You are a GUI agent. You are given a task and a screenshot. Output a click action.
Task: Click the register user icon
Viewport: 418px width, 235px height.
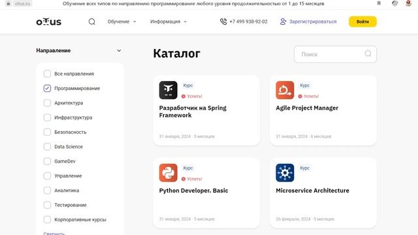click(283, 22)
